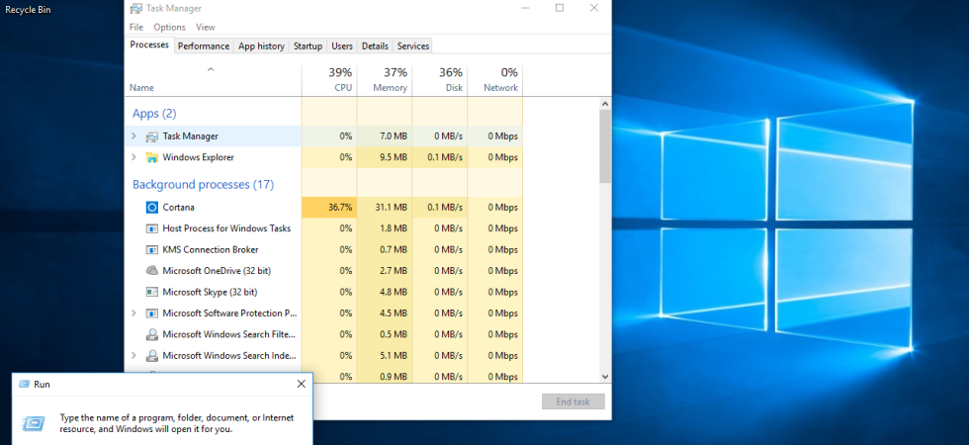Click the Task Manager process row icon
Viewport: 969px width, 445px height.
click(152, 136)
